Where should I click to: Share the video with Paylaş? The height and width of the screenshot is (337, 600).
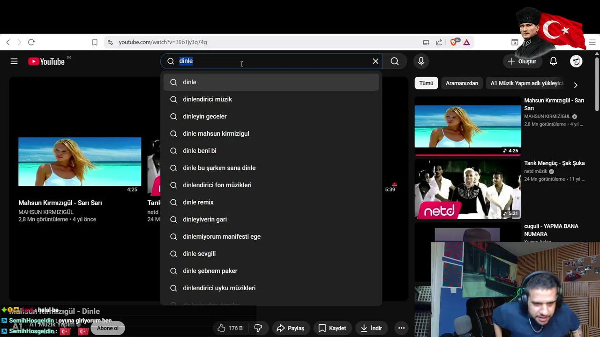coord(291,328)
